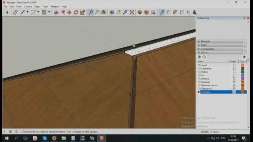Open the File menu
The image size is (253, 142).
tap(5, 7)
